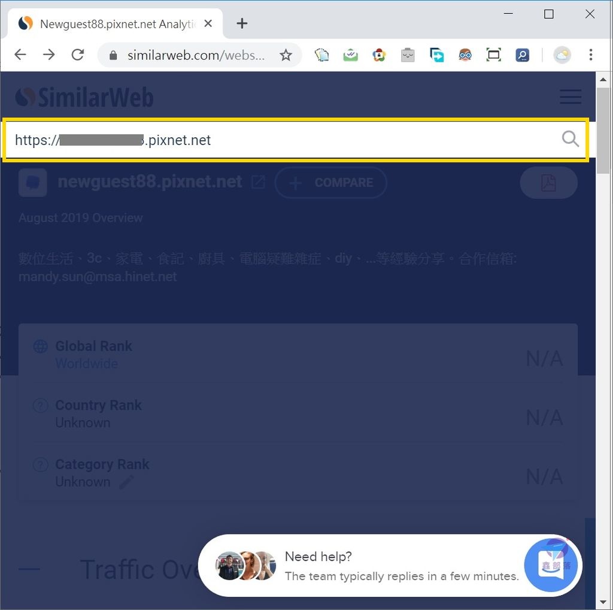Open a new browser tab
Screen dimensions: 613x610
click(242, 23)
